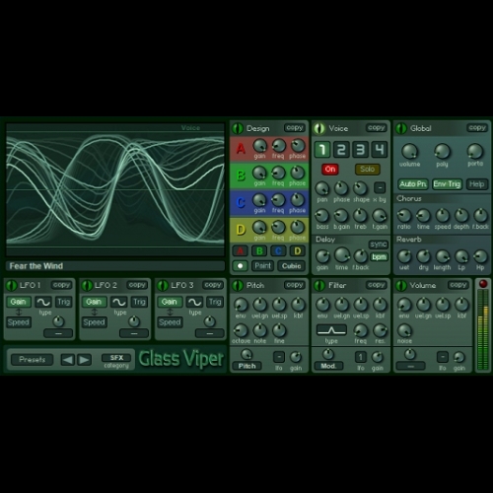
Task: Open LFO 1 destination selector below knob
Action: 58,333
